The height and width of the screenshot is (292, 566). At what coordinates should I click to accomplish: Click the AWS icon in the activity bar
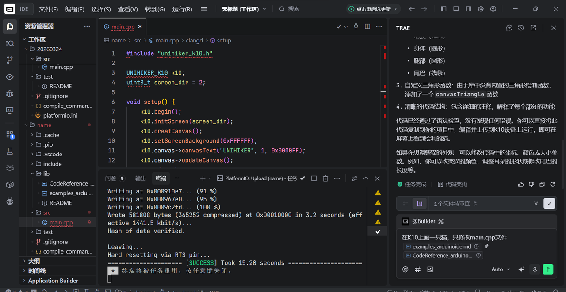pyautogui.click(x=9, y=167)
